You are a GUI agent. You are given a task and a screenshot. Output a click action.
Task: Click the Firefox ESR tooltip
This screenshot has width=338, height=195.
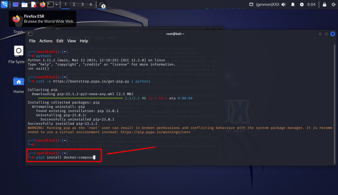pyautogui.click(x=43, y=19)
